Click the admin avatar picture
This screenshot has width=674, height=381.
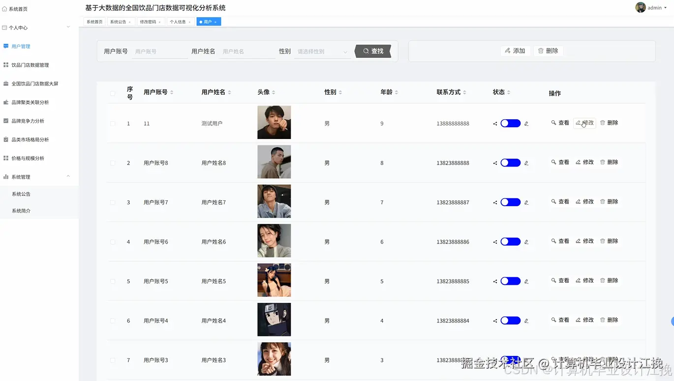[x=641, y=7]
